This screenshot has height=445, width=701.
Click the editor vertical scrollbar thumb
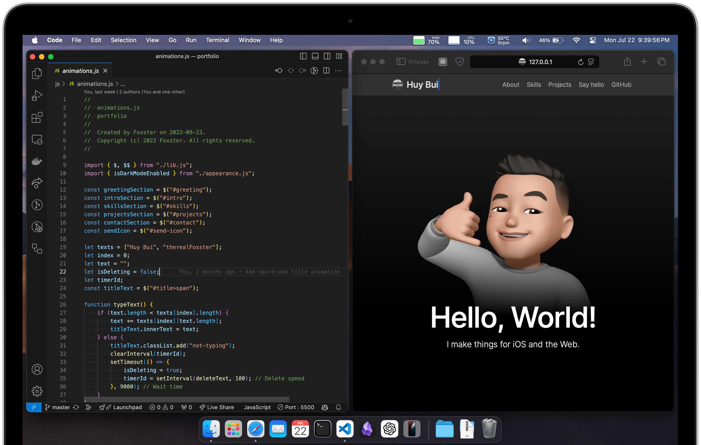(x=345, y=107)
